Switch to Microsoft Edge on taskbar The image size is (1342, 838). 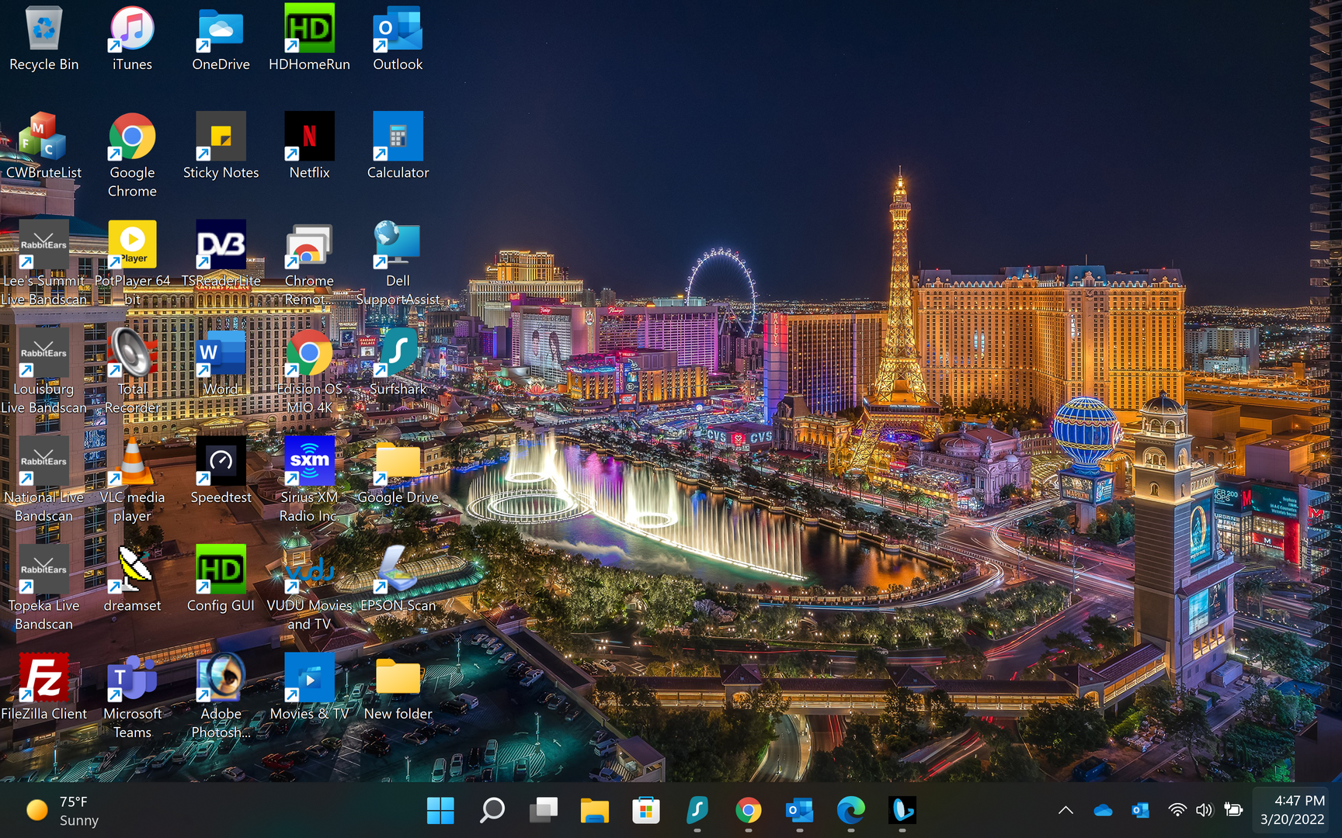coord(850,811)
